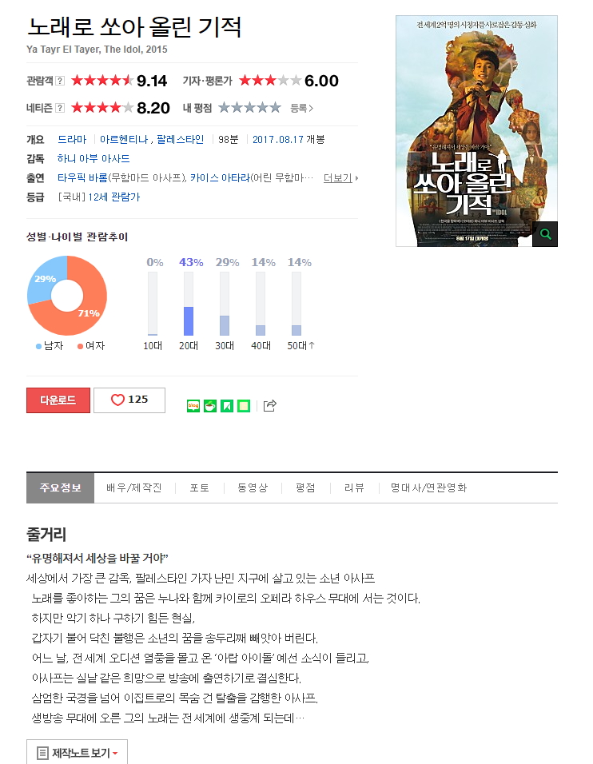Like the movie with heart 125

click(129, 400)
